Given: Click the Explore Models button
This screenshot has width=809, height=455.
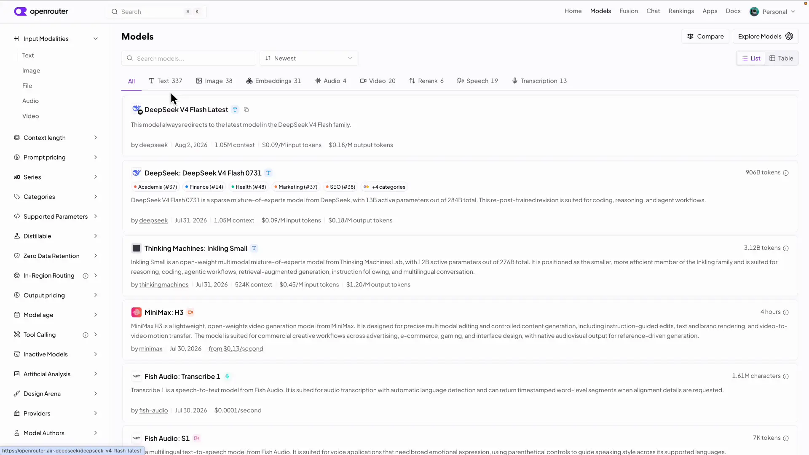Looking at the screenshot, I should [x=766, y=37].
